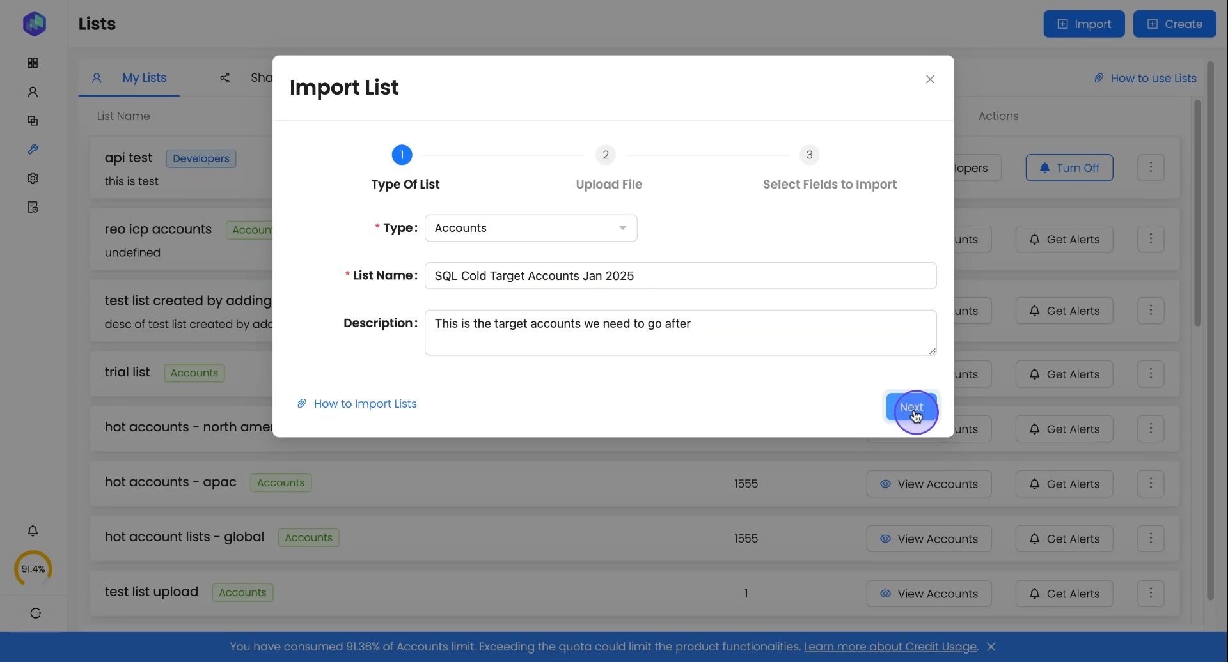This screenshot has width=1228, height=662.
Task: Turn Off alerts for api test list
Action: pos(1069,168)
